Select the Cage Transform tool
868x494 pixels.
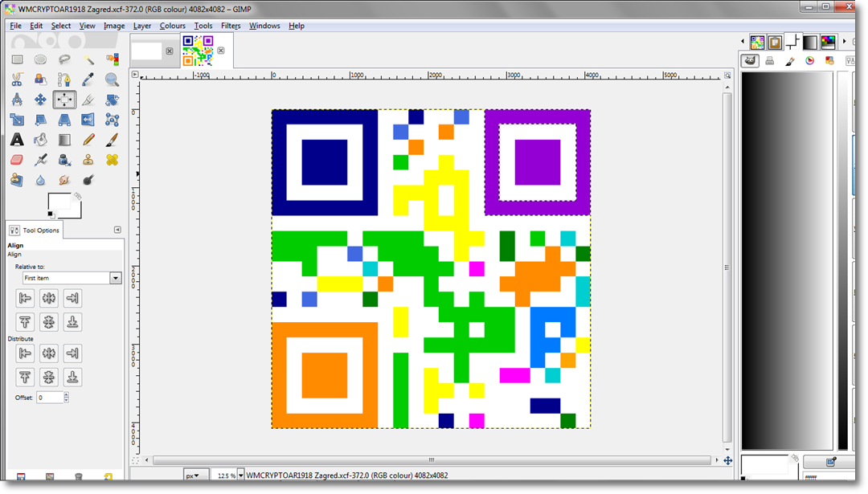tap(112, 120)
